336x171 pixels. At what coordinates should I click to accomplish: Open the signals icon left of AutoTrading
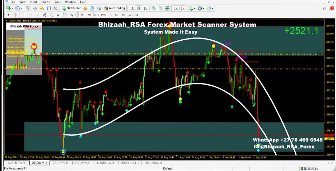(x=99, y=8)
